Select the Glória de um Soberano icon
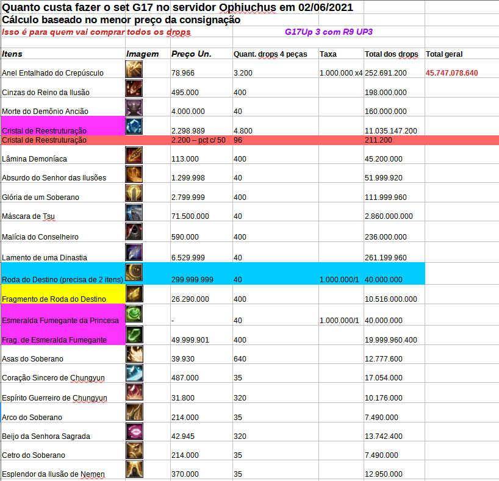Viewport: 499px width, 481px height. [134, 193]
